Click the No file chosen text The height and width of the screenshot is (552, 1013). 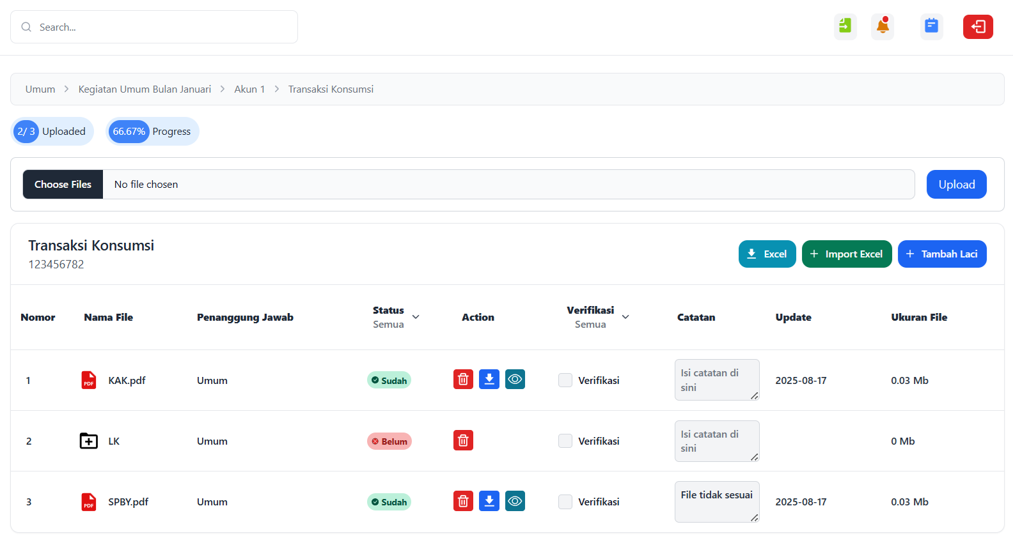click(x=146, y=184)
